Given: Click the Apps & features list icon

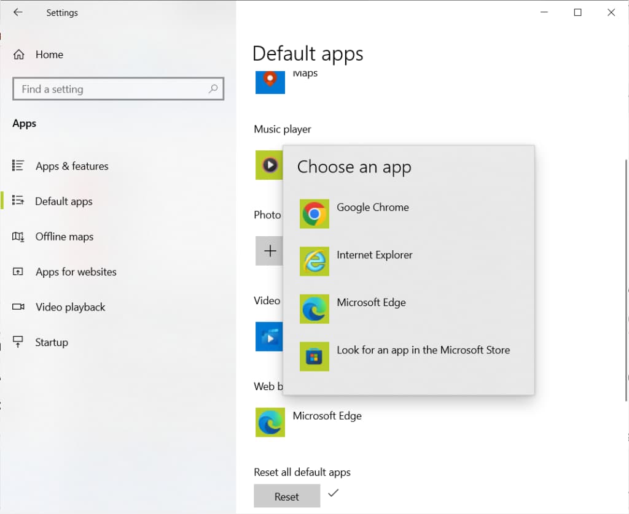Looking at the screenshot, I should point(18,166).
